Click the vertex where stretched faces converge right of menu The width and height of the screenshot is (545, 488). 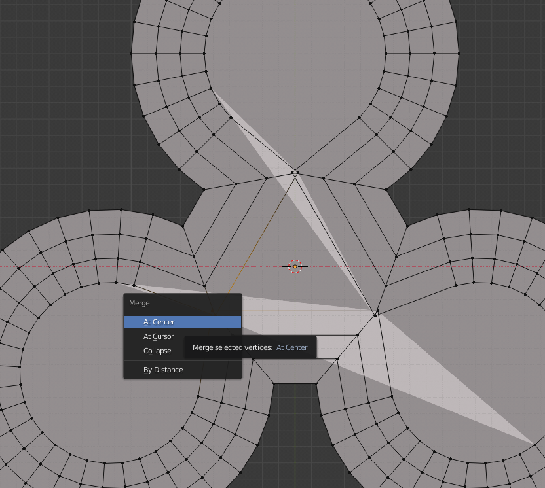376,313
